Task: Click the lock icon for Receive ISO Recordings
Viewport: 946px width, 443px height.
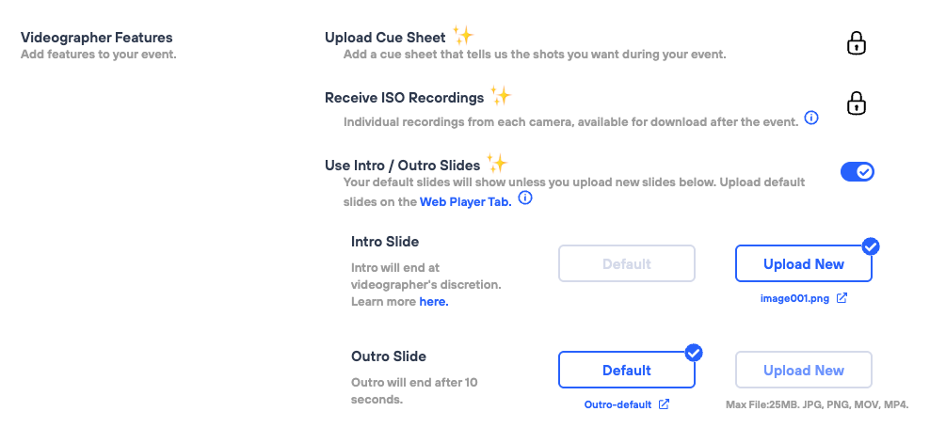Action: (856, 103)
